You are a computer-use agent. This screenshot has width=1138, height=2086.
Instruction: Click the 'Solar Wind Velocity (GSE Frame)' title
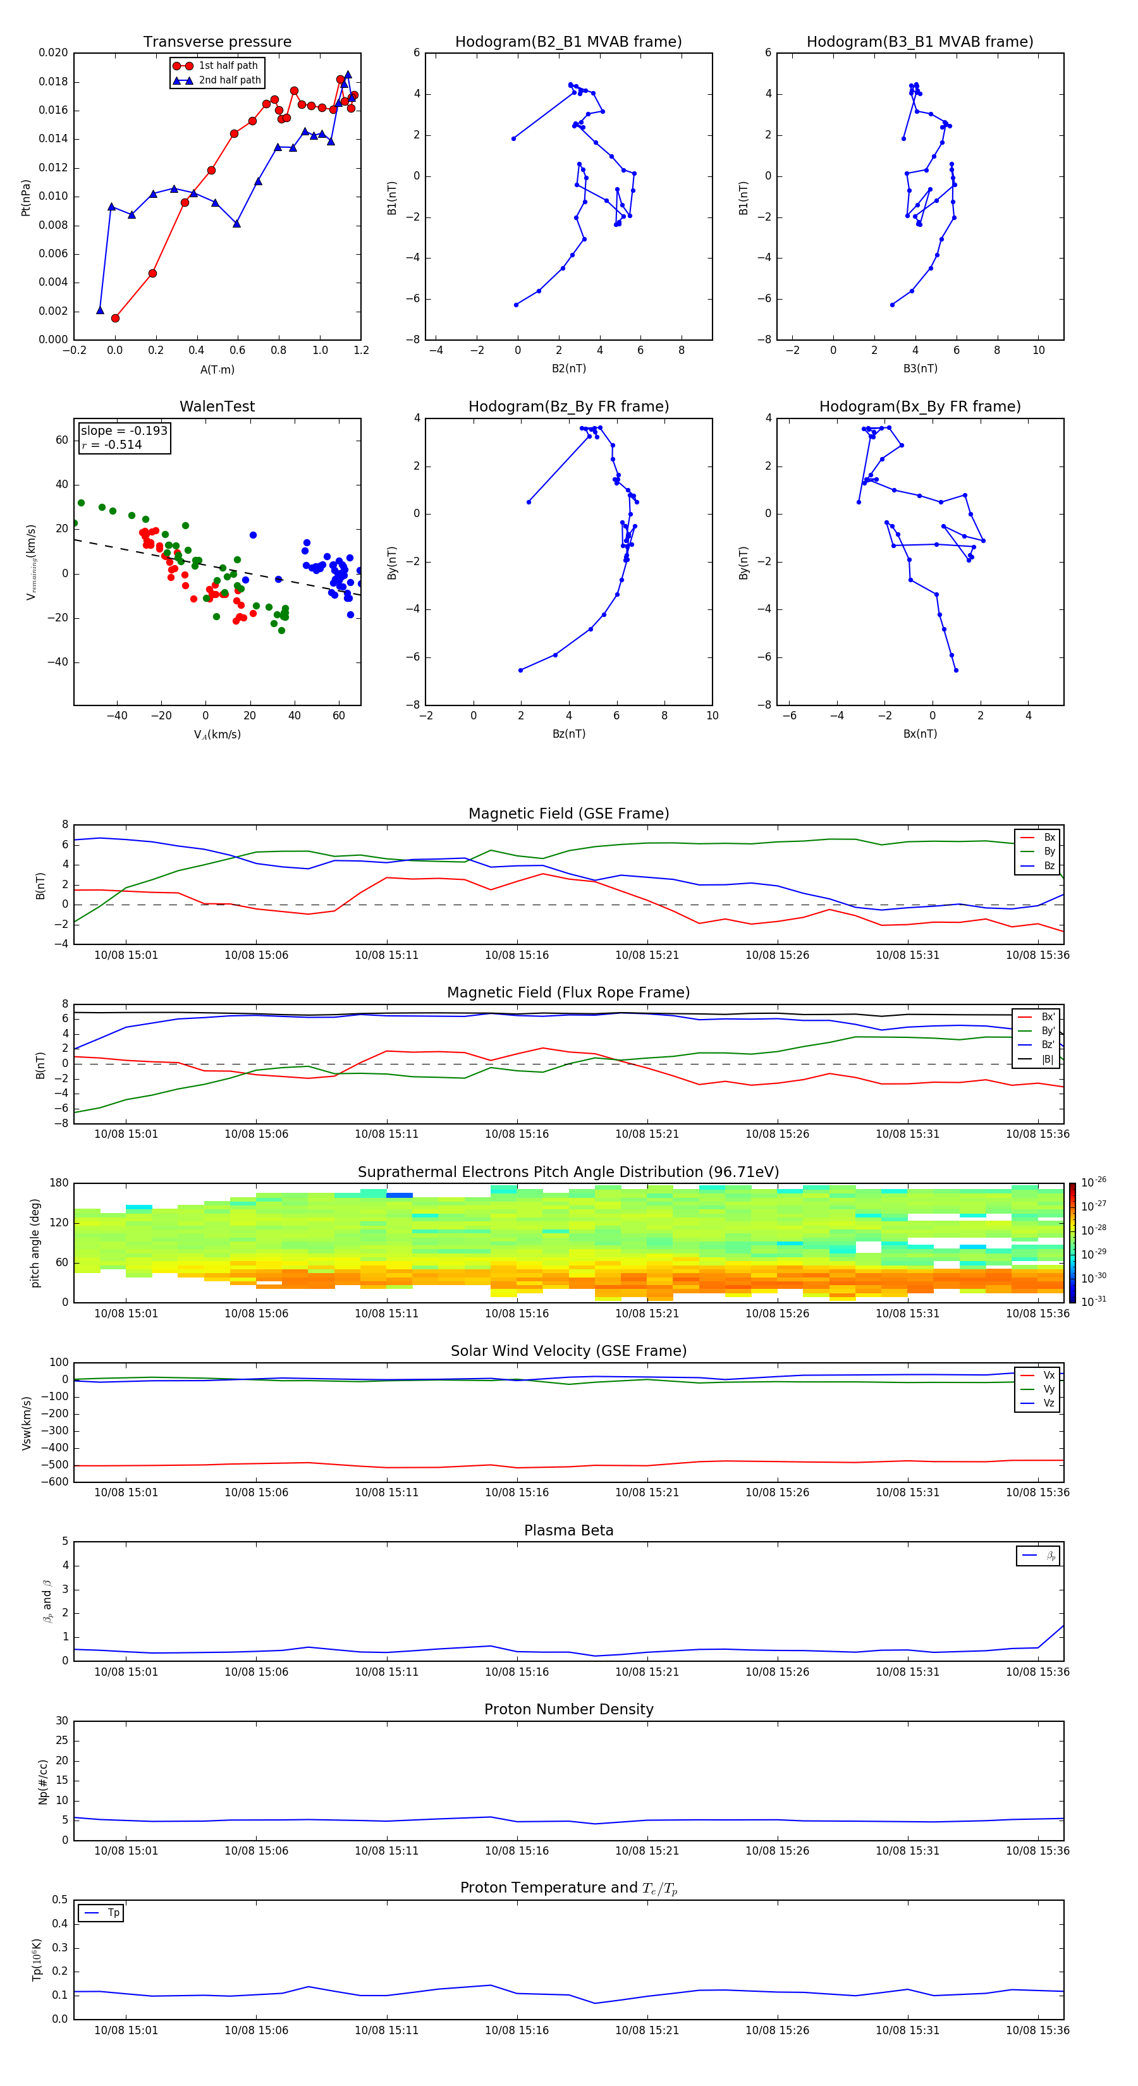click(x=568, y=1351)
